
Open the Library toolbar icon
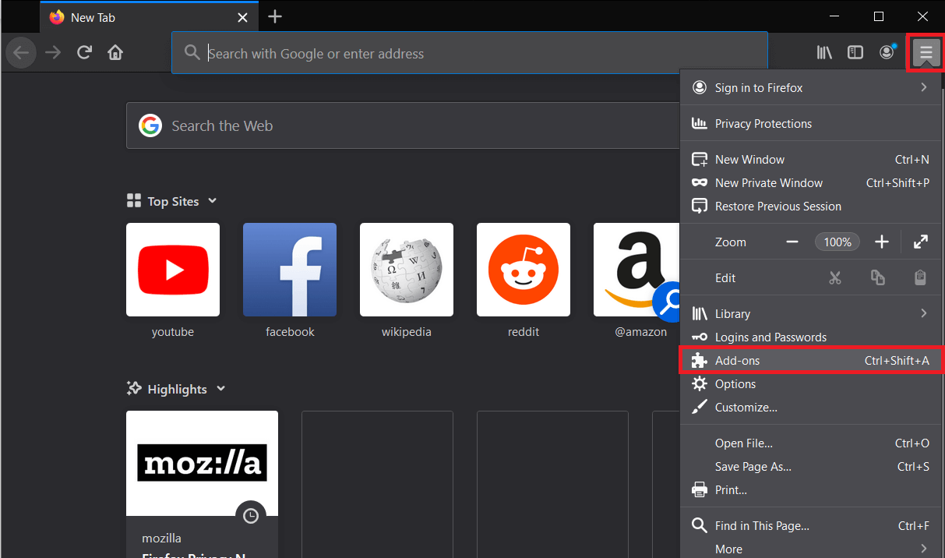pos(823,53)
